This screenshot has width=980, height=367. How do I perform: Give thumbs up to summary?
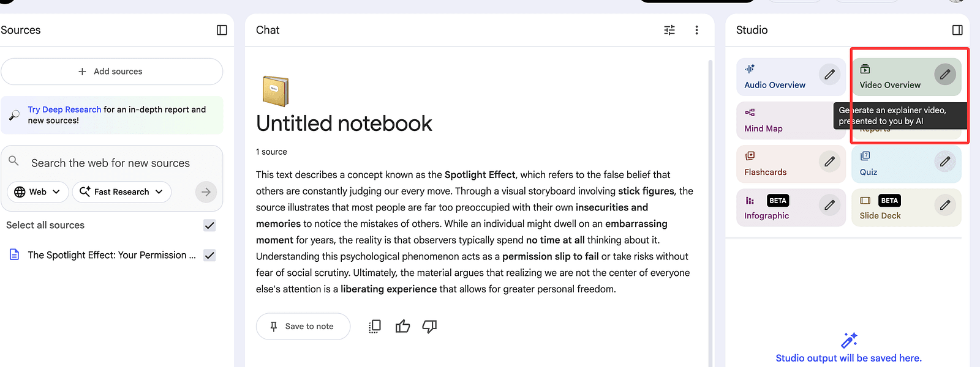(402, 327)
